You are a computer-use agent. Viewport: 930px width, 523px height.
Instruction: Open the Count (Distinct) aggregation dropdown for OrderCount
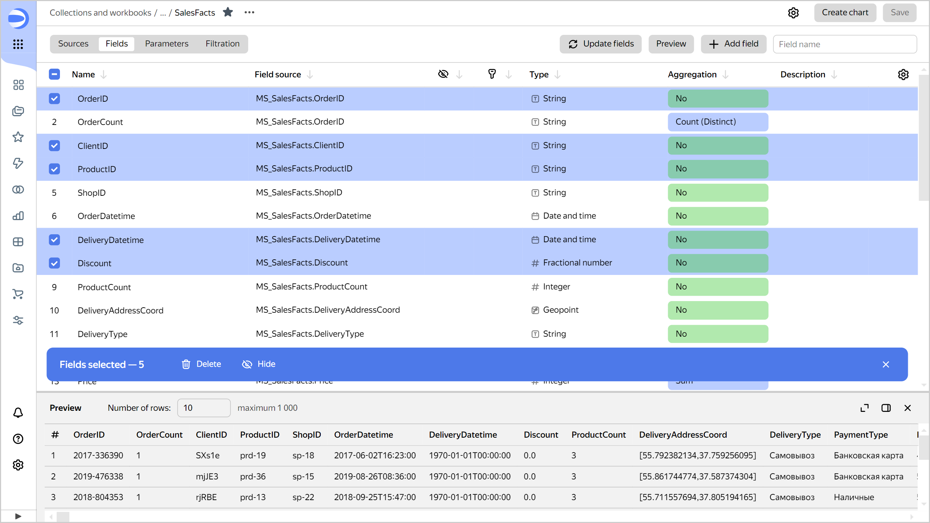pyautogui.click(x=717, y=122)
